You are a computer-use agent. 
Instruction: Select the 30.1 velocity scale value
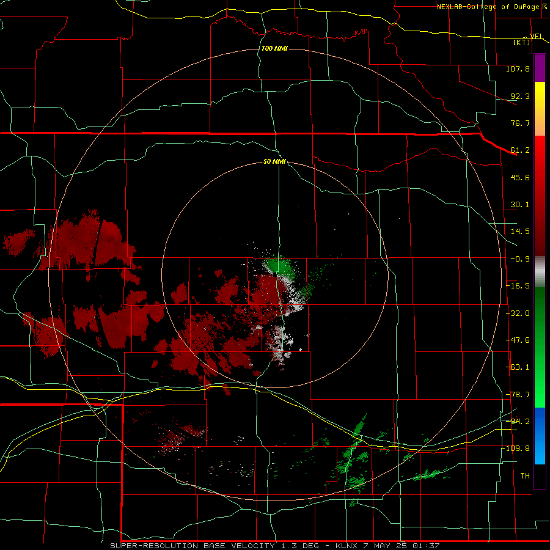[520, 205]
